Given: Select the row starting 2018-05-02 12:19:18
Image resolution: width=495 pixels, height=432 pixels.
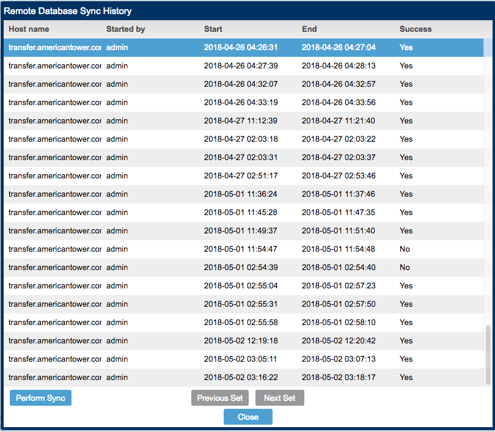Looking at the screenshot, I should 241,341.
